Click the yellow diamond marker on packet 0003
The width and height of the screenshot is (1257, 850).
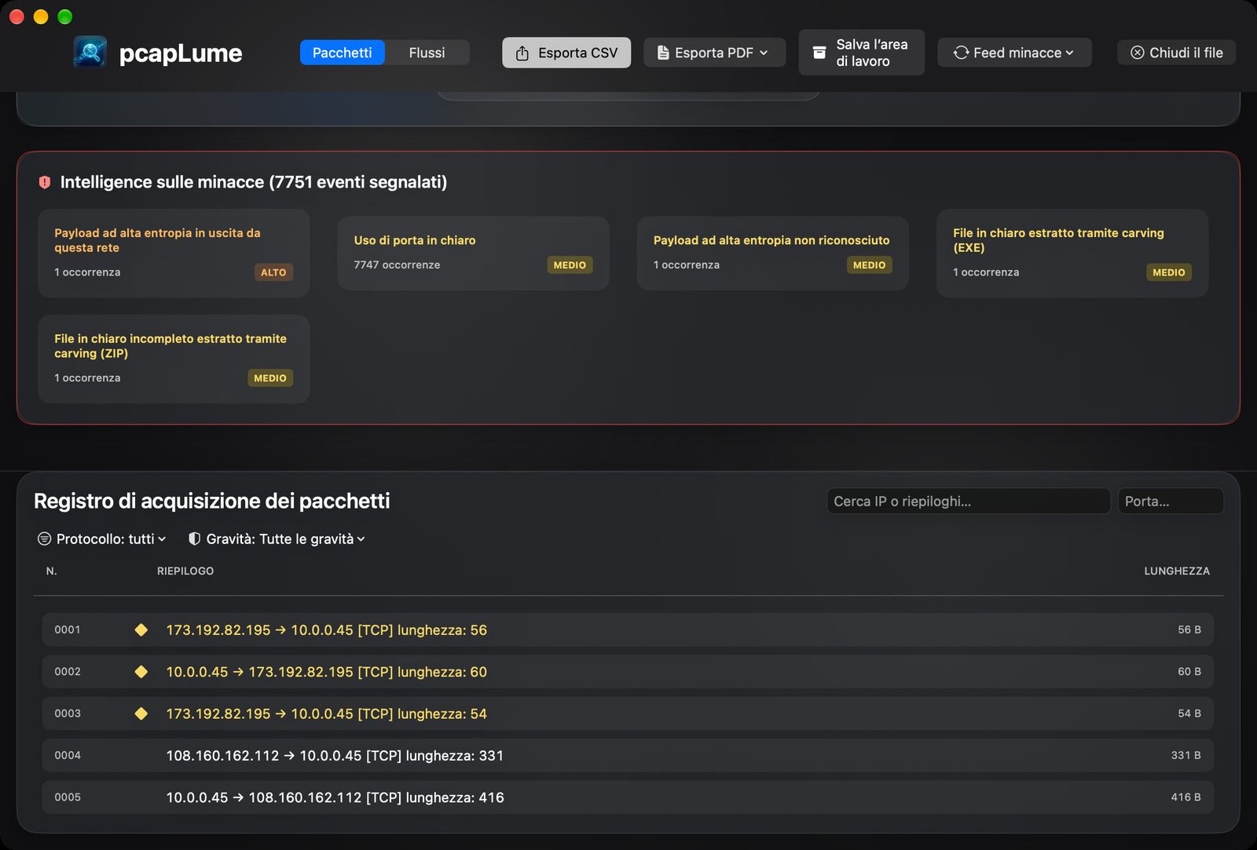141,713
